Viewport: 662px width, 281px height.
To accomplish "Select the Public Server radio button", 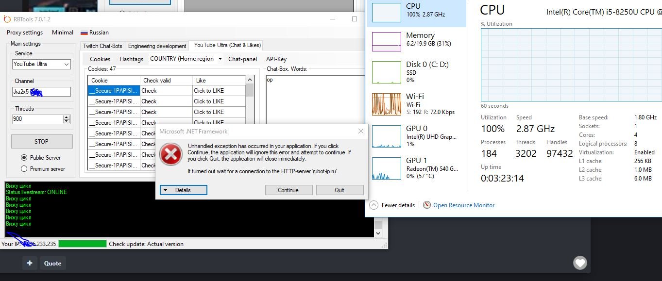I will tap(24, 158).
